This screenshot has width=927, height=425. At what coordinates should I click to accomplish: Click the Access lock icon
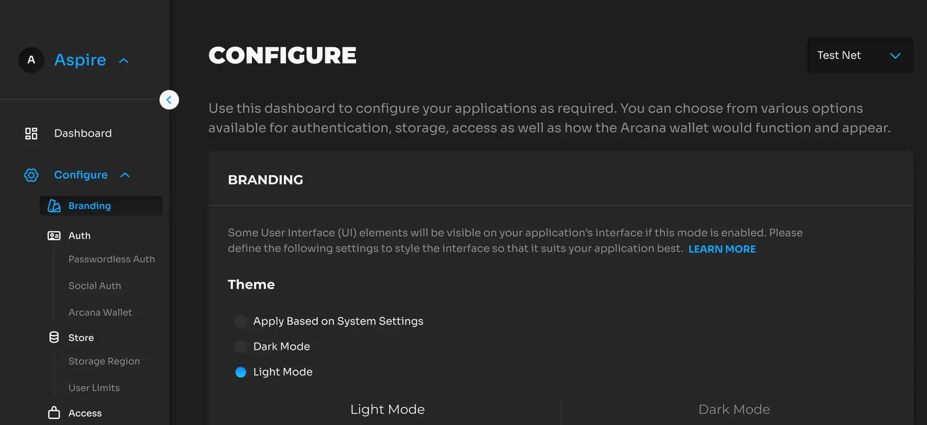54,413
